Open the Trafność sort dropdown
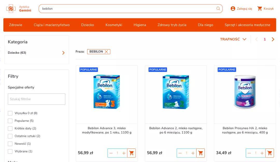280x162 pixels. click(233, 39)
